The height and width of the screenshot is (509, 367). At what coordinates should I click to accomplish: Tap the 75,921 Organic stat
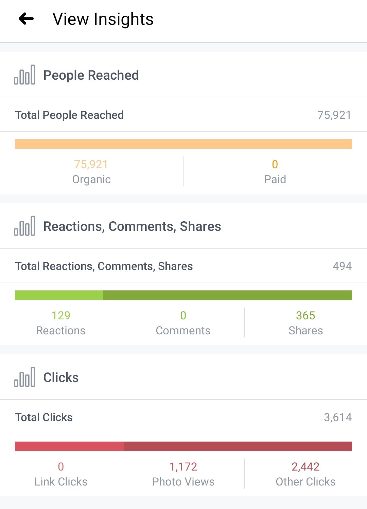(91, 172)
